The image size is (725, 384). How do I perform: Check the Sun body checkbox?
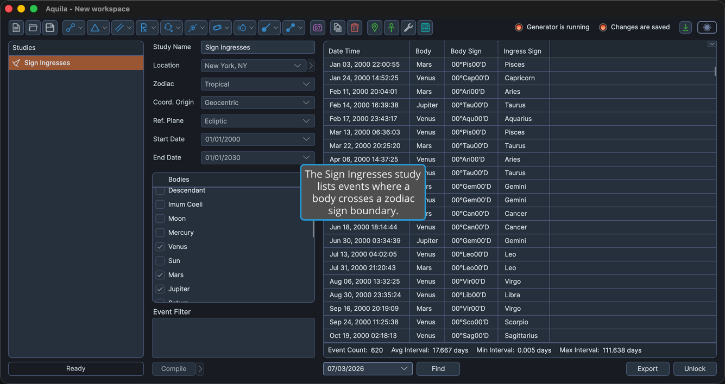point(160,261)
